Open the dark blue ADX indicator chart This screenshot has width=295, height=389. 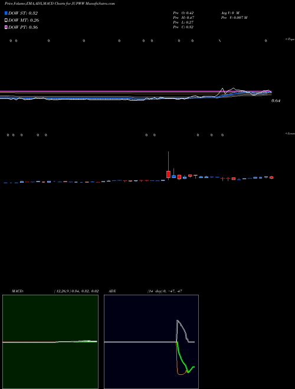(x=151, y=342)
